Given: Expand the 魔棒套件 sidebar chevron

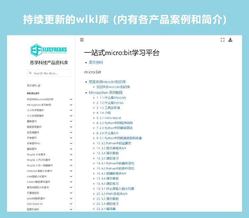Looking at the screenshot, I should [x=71, y=121].
